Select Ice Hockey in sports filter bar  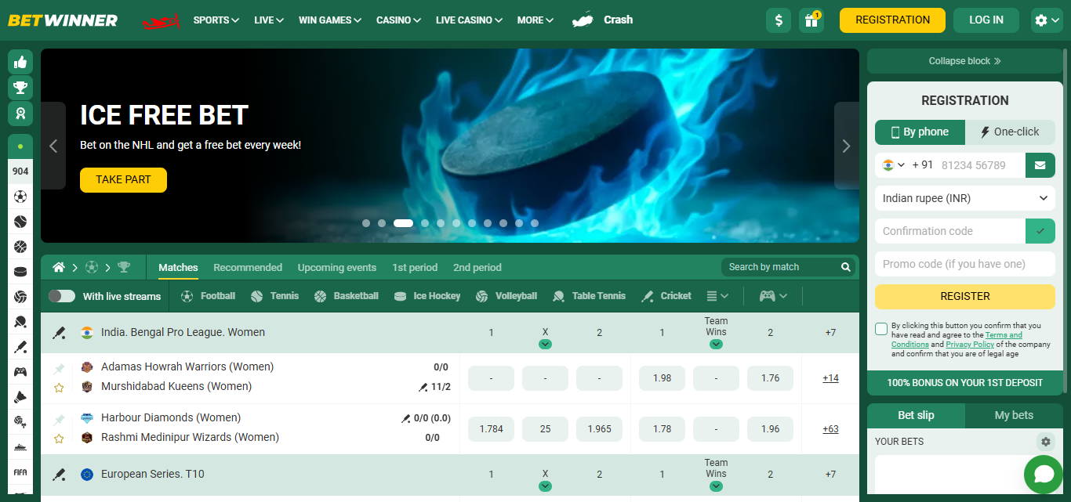pyautogui.click(x=427, y=296)
